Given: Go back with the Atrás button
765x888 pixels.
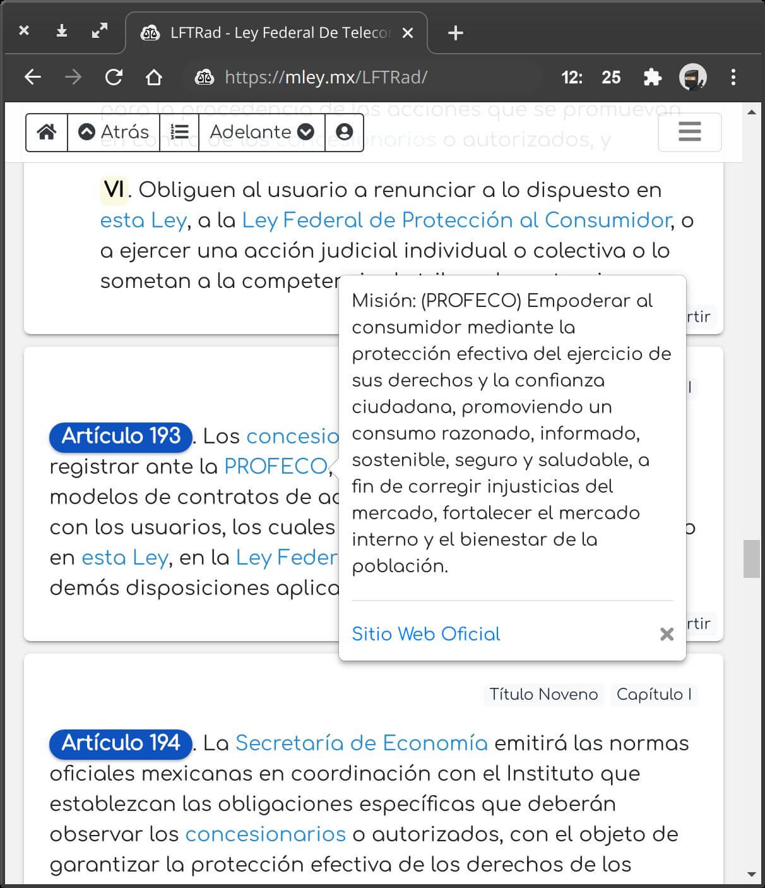Looking at the screenshot, I should pyautogui.click(x=114, y=132).
